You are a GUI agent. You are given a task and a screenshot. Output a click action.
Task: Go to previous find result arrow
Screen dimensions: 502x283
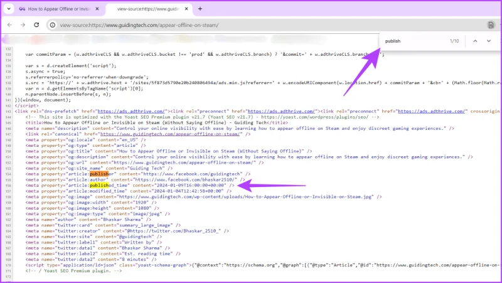[x=475, y=41]
